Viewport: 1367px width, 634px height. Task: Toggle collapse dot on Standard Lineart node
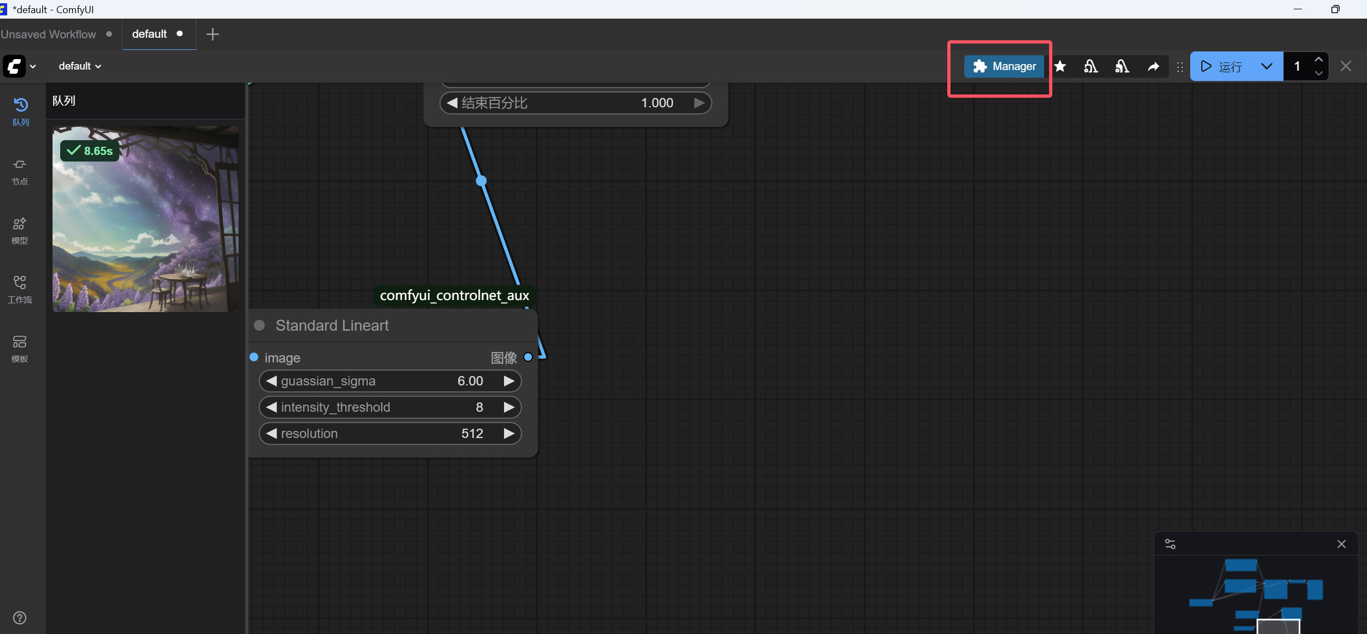tap(259, 325)
